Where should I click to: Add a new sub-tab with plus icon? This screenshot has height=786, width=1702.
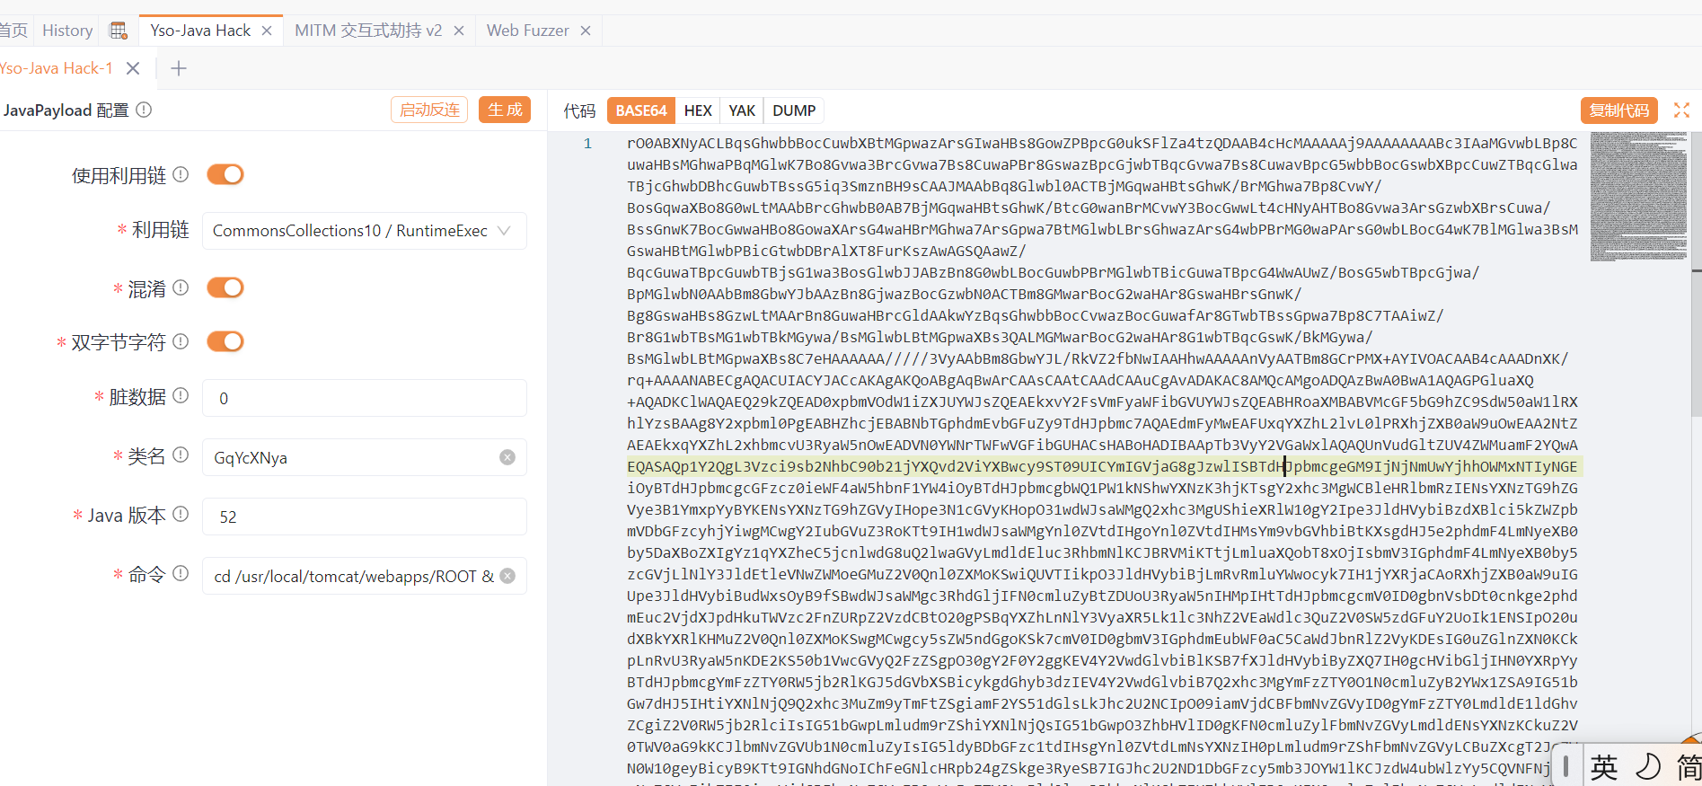point(179,68)
